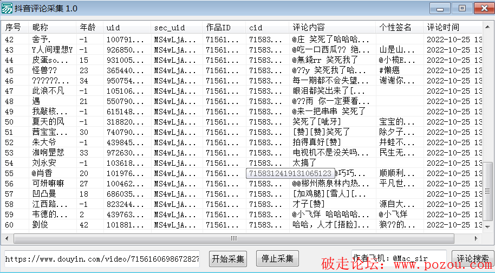This screenshot has width=495, height=273.
Task: Select row 60 nickname 劉俊
Action: click(x=40, y=225)
